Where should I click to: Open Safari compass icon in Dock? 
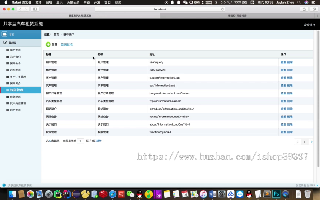click(113, 194)
